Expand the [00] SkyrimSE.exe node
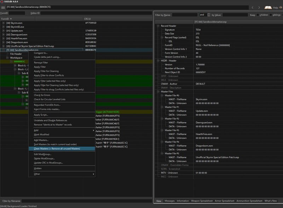The width and height of the screenshot is (283, 208). point(3,27)
